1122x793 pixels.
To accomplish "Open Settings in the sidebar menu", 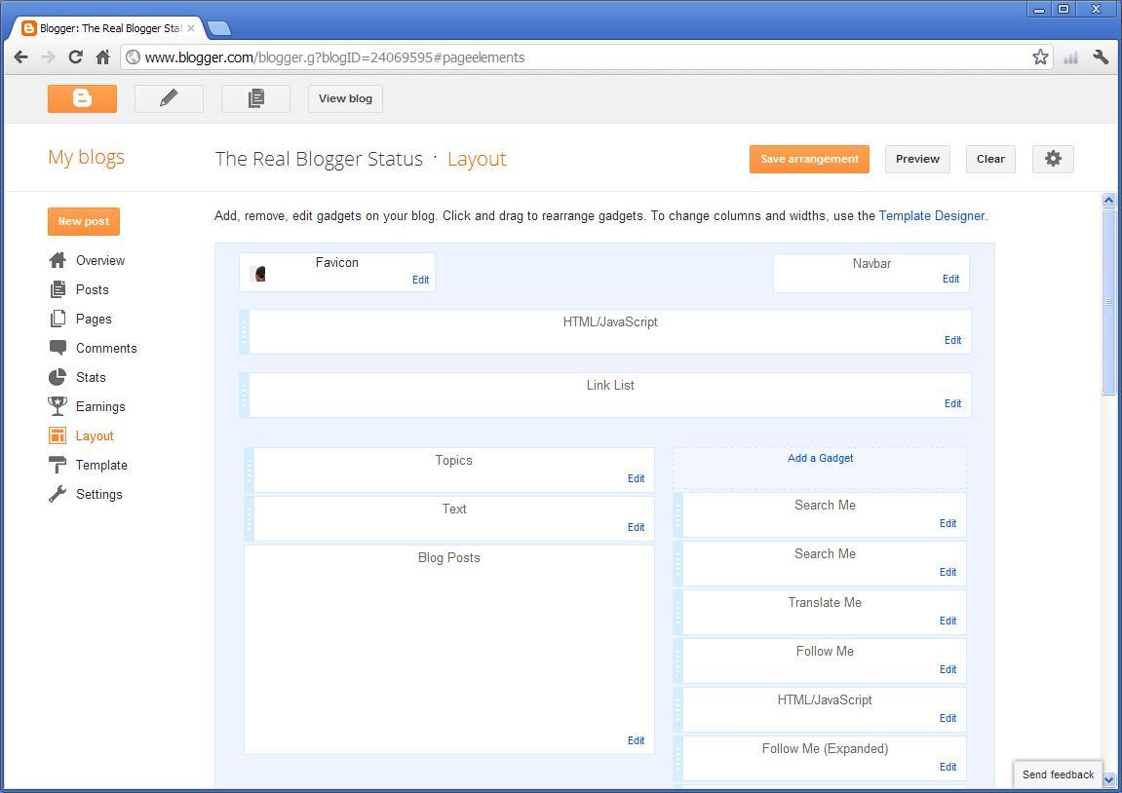I will (98, 495).
